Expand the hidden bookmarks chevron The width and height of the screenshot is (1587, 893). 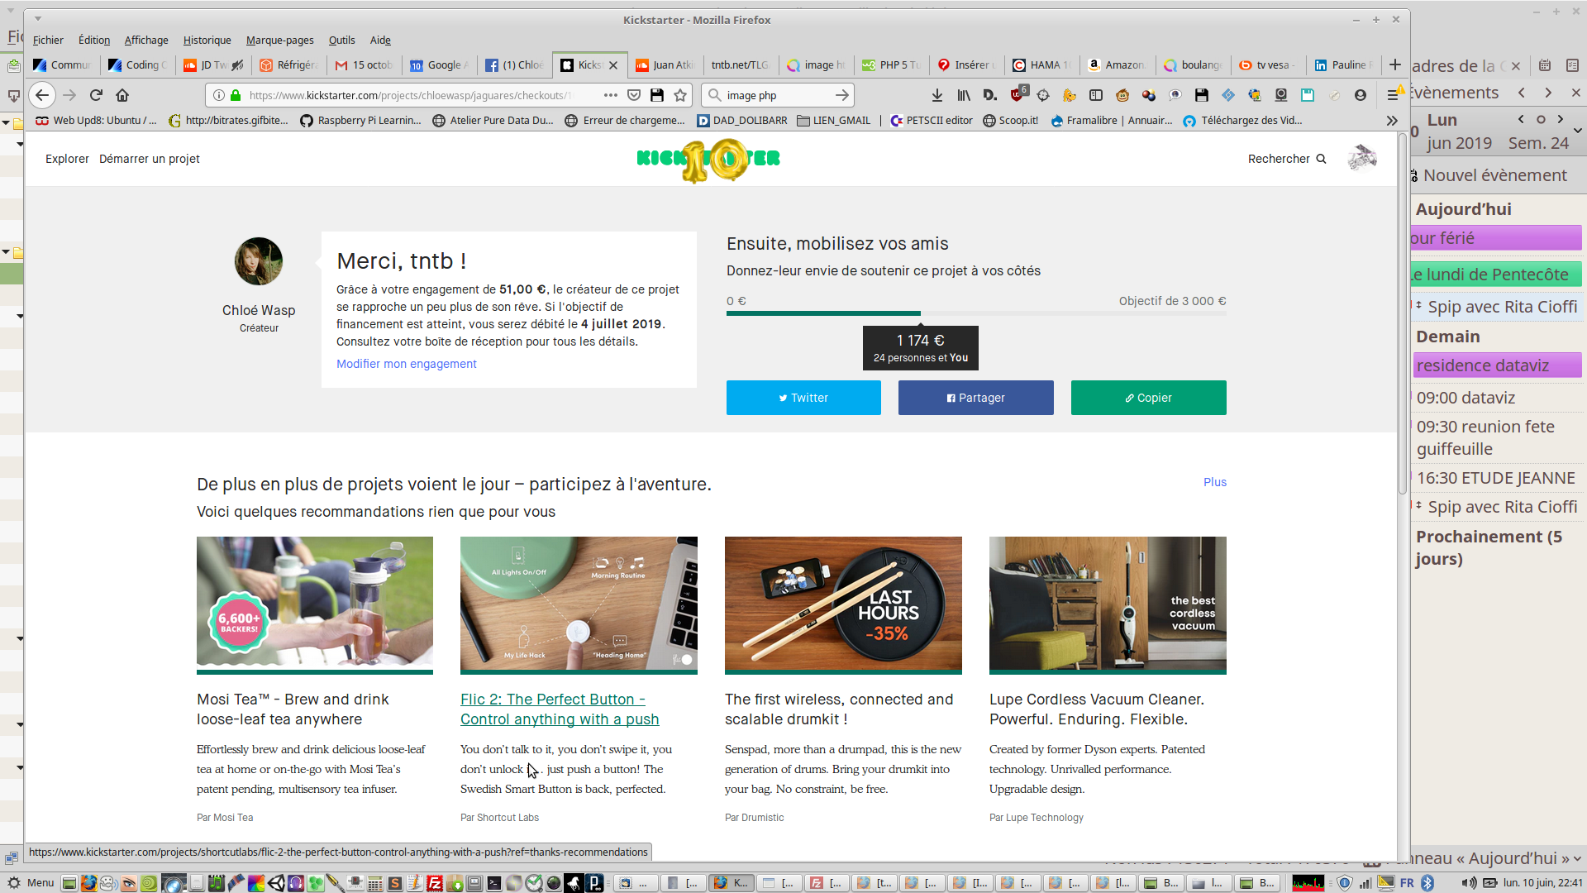[1392, 121]
